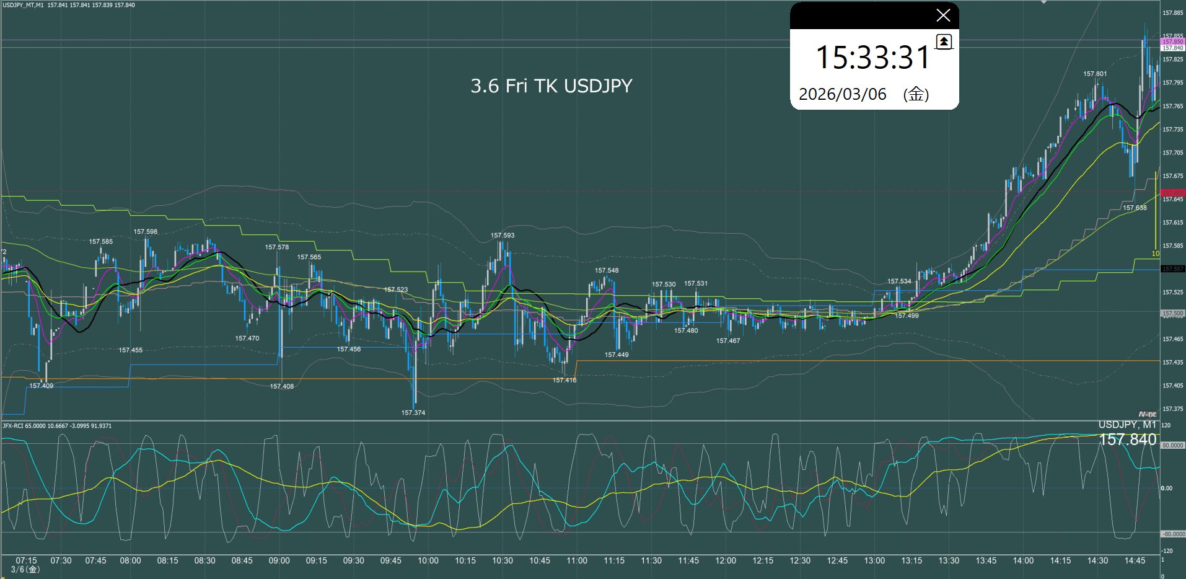1186x579 pixels.
Task: Click the 157.840 current bid price tag
Action: coord(1172,48)
